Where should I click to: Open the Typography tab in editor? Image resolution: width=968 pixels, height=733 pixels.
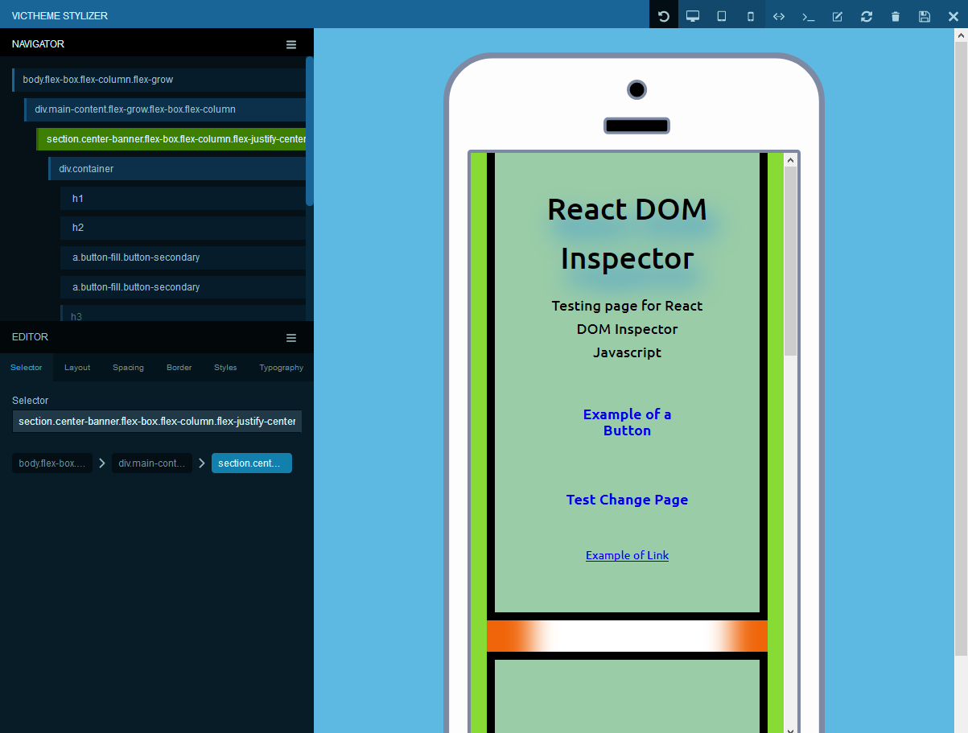[x=282, y=368]
